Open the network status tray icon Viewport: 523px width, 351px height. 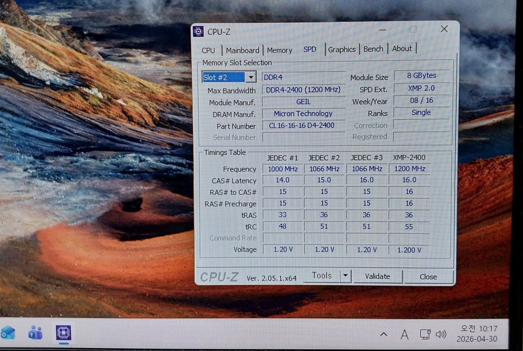[x=425, y=335]
